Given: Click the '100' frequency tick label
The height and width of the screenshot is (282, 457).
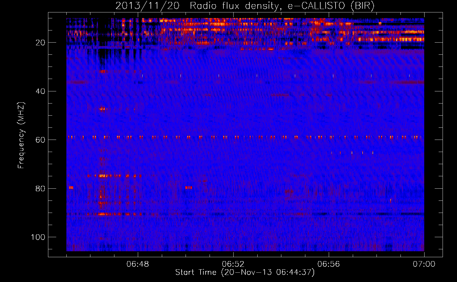Looking at the screenshot, I should coord(38,237).
